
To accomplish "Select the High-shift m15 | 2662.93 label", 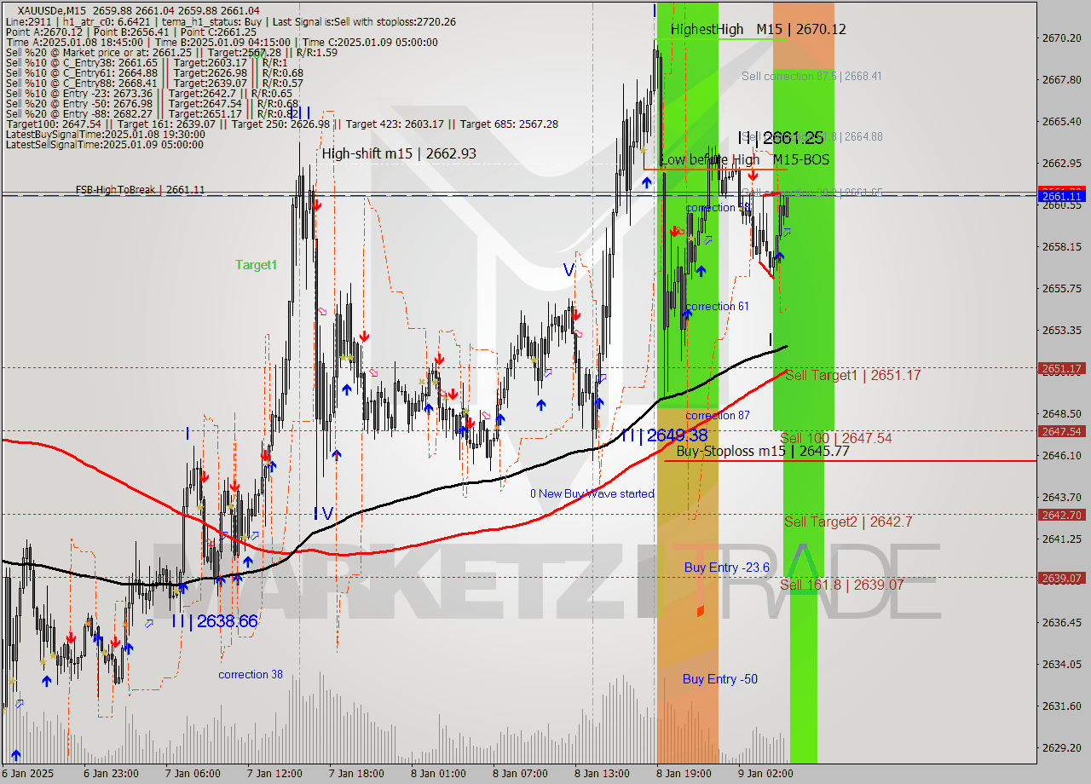I will pyautogui.click(x=399, y=153).
